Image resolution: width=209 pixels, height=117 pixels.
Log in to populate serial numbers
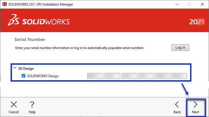click(180, 48)
